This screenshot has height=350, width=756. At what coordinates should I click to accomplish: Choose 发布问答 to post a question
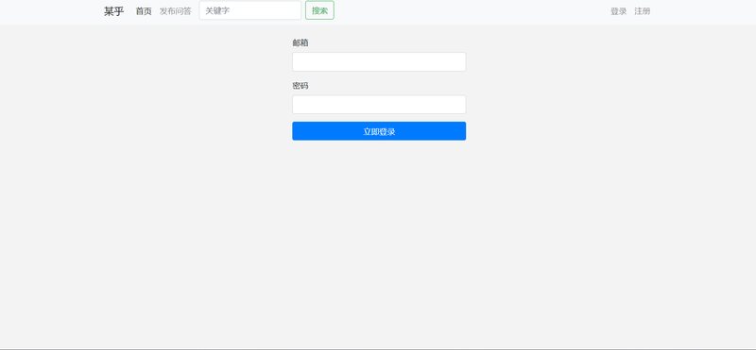click(176, 11)
